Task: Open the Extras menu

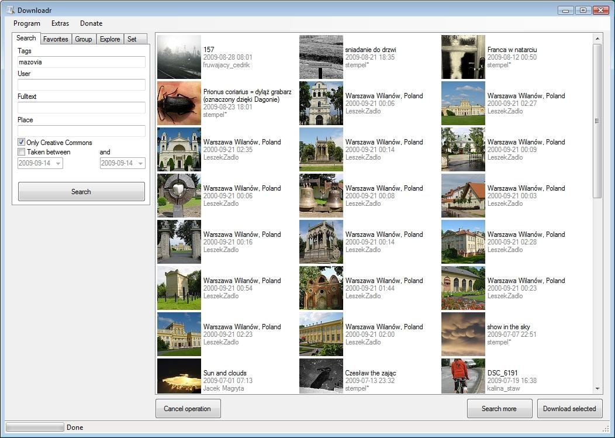Action: (60, 23)
